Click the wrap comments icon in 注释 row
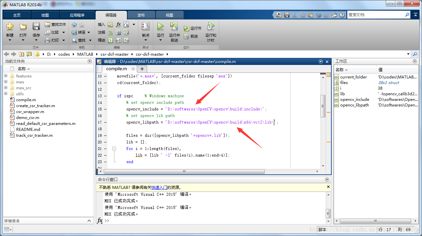 point(126,32)
